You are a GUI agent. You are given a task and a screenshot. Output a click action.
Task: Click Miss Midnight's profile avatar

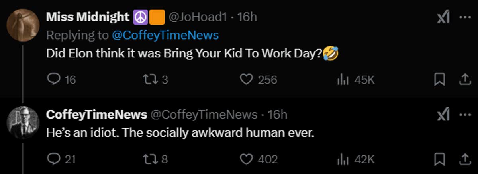[23, 25]
